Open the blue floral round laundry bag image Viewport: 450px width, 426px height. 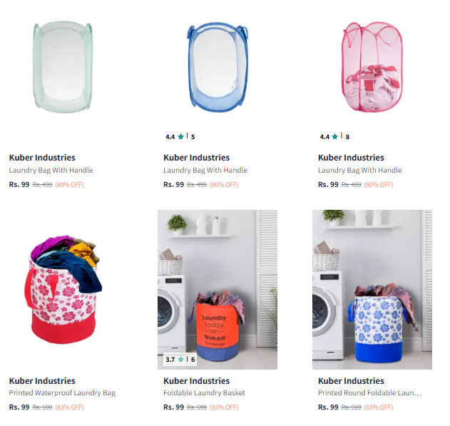372,290
